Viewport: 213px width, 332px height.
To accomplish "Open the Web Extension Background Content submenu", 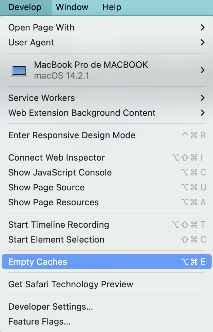I will tap(82, 113).
